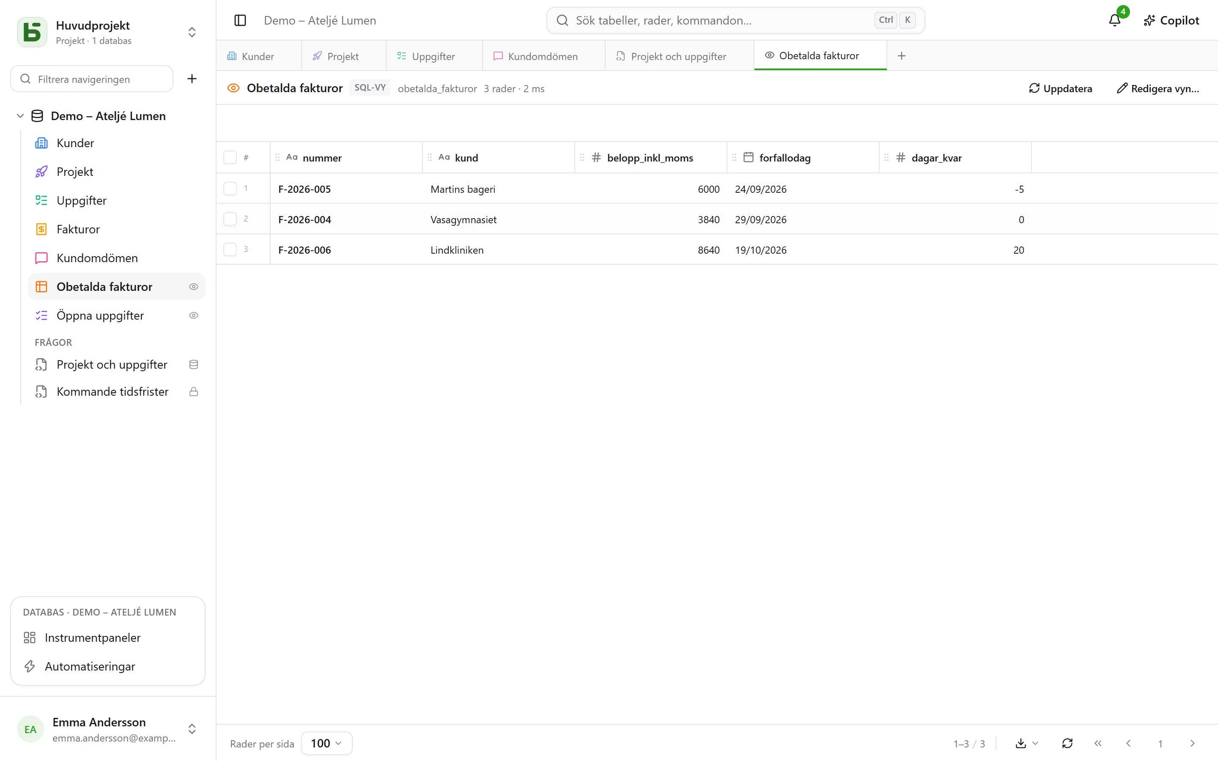Collapse Demo – Ateljé Lumen tree node
The image size is (1218, 761).
coord(20,116)
